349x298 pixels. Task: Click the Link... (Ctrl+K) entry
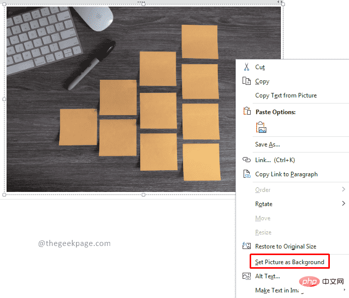[275, 160]
